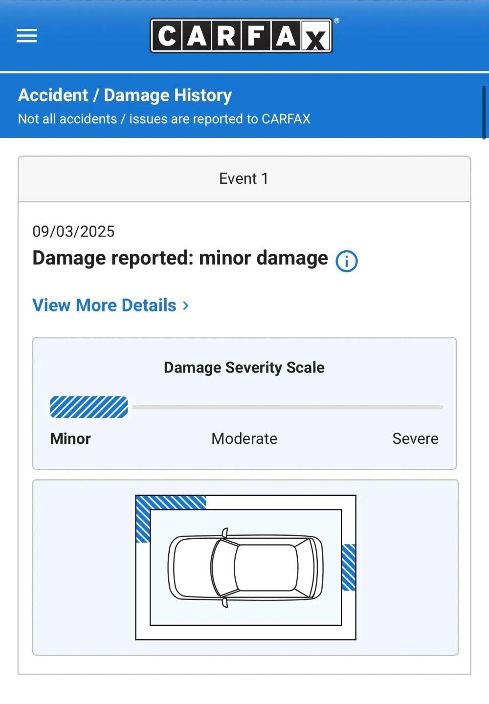Click the car top-view diagram
This screenshot has height=704, width=489.
click(245, 568)
